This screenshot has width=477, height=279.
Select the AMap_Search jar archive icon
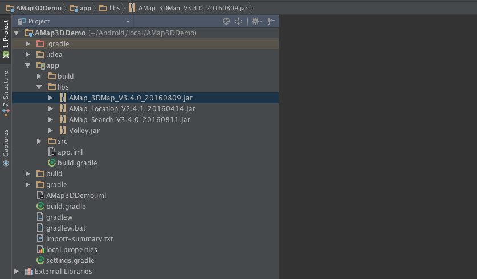pos(63,119)
